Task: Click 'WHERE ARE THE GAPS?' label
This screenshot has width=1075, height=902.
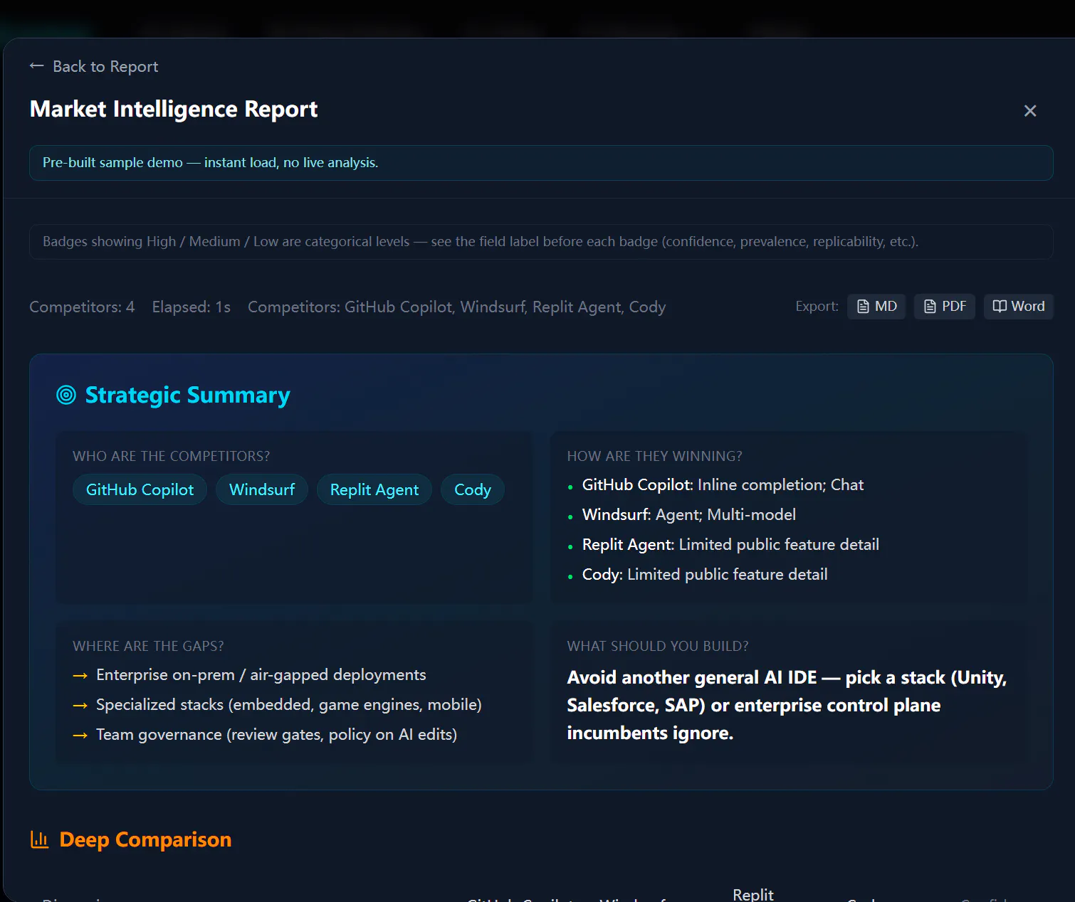Action: (x=148, y=646)
